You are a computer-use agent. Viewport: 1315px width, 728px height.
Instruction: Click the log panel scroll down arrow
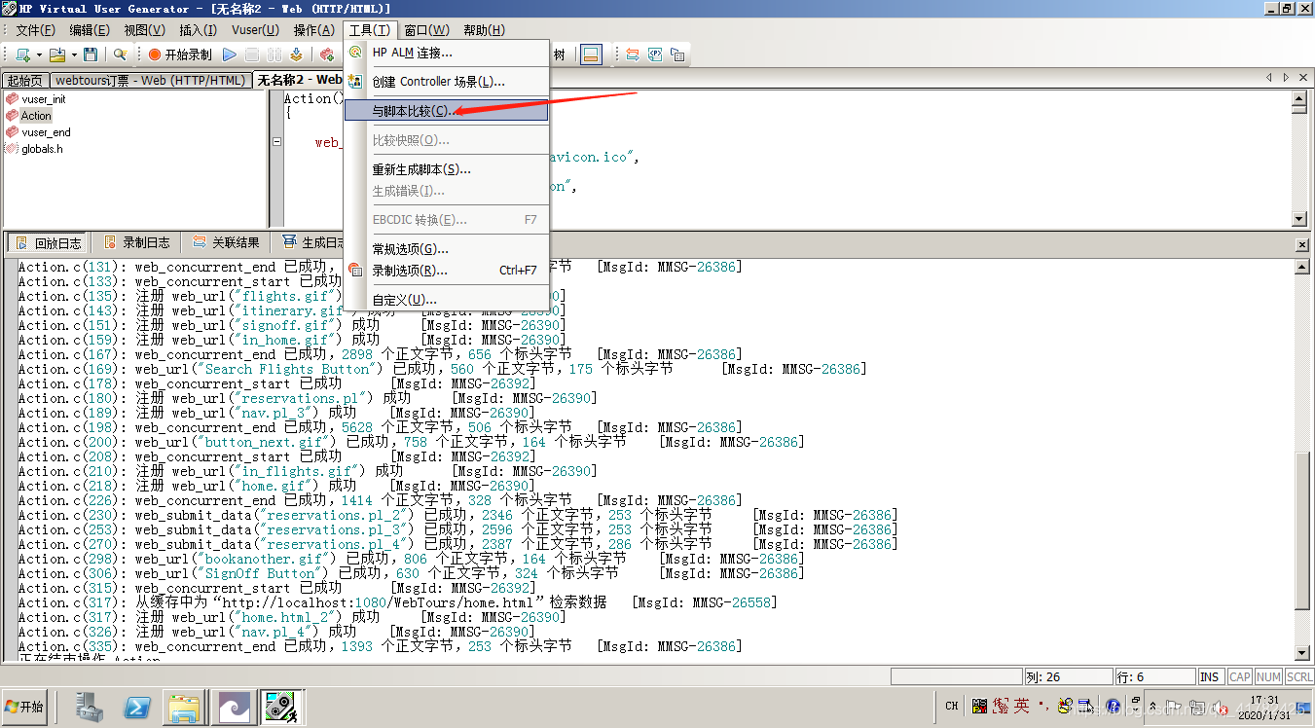1301,653
